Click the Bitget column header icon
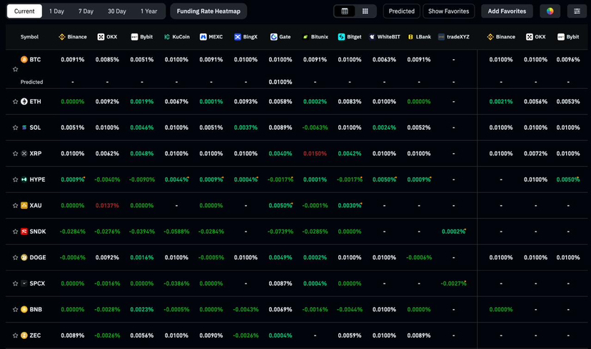This screenshot has width=591, height=349. tap(341, 37)
